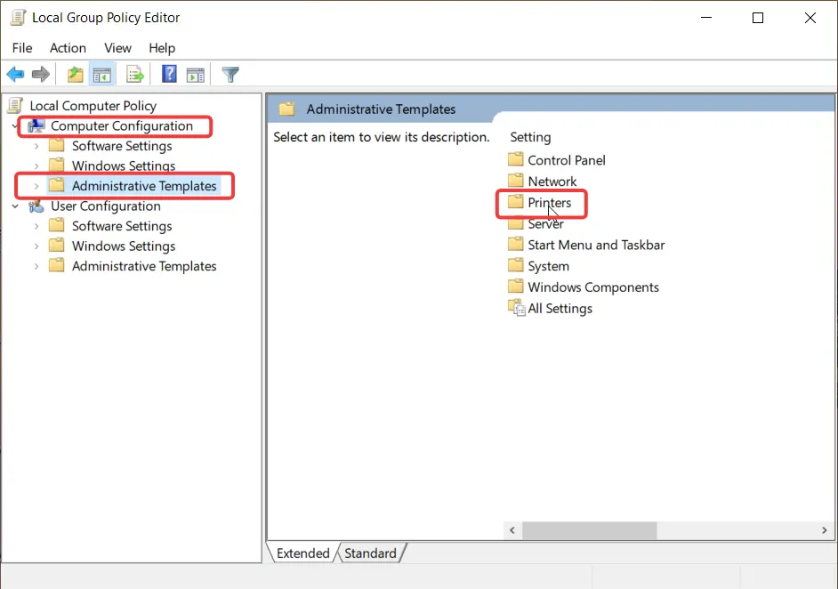This screenshot has height=589, width=838.
Task: Click the System folder icon
Action: (515, 265)
